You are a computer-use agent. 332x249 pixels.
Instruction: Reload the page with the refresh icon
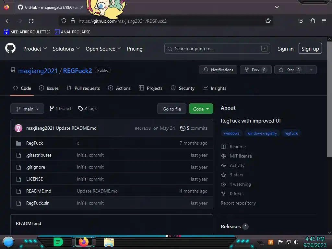click(31, 21)
